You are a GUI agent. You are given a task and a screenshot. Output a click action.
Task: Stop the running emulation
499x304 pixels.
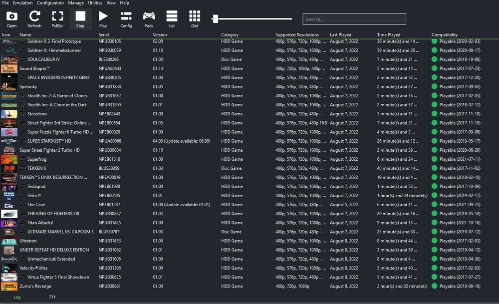[80, 19]
